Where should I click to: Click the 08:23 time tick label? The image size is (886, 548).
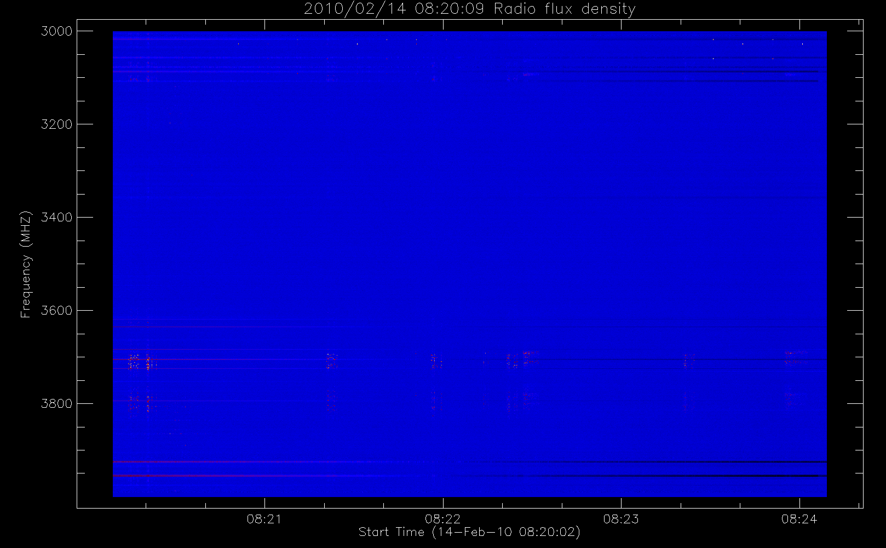click(621, 519)
